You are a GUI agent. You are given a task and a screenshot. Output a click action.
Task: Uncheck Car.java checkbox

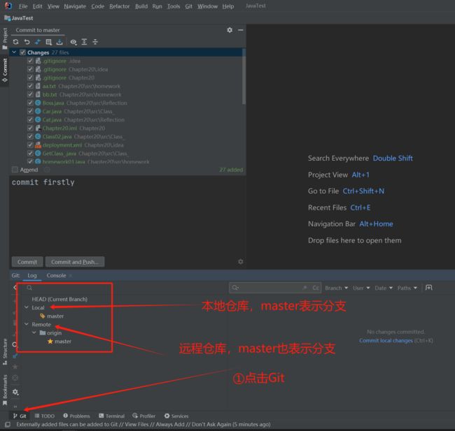pyautogui.click(x=30, y=111)
